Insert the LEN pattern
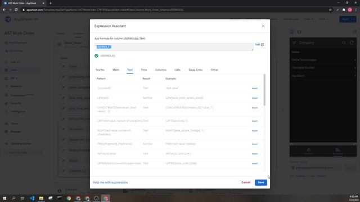This screenshot has width=360, height=202. [x=255, y=98]
